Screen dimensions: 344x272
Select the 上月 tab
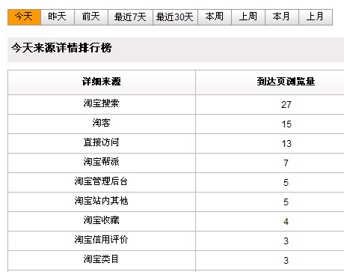click(x=316, y=17)
